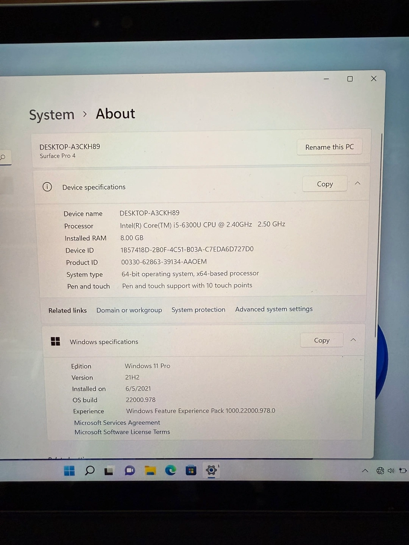
Task: Open Microsoft Software License Terms link
Action: tap(122, 432)
